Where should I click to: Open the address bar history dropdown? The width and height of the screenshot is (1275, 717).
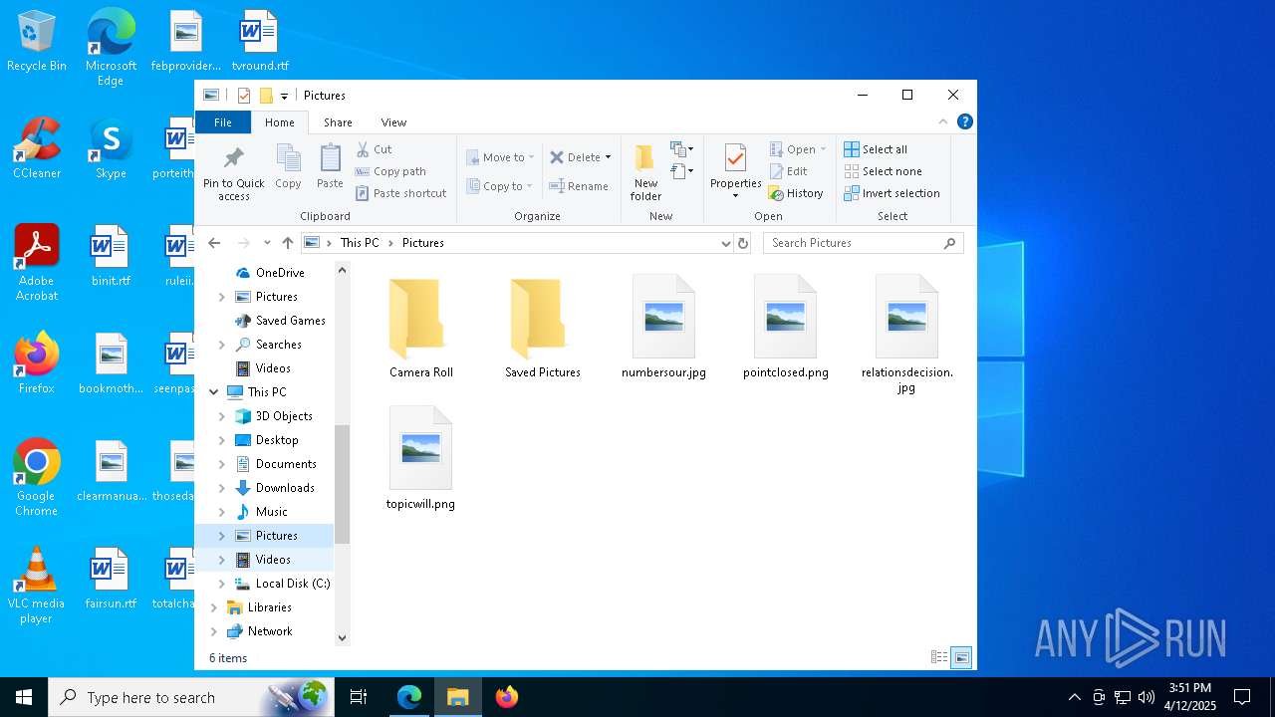click(x=725, y=243)
